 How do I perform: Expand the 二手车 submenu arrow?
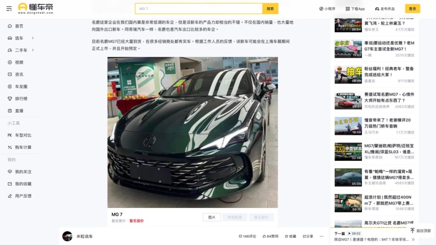[33, 50]
